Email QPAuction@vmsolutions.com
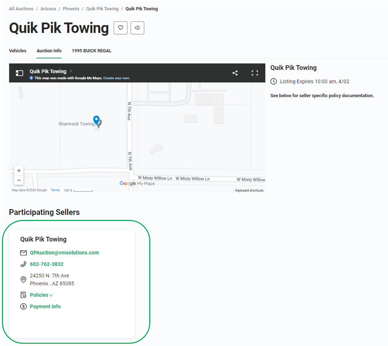This screenshot has height=346, width=388. (x=64, y=253)
